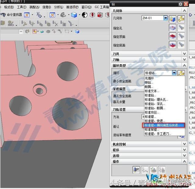Open the 标准钻 cycle dropdown arrow

click(174, 73)
